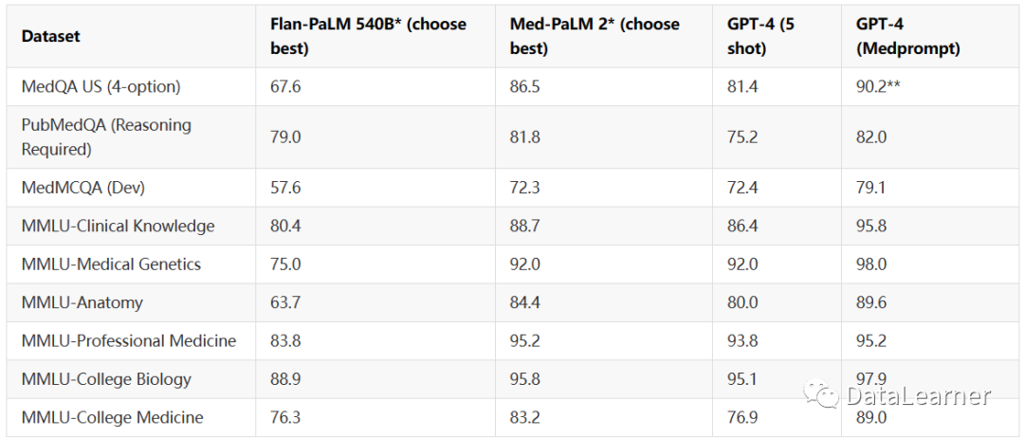
Task: Click the DataLearner watermark text
Action: (918, 396)
